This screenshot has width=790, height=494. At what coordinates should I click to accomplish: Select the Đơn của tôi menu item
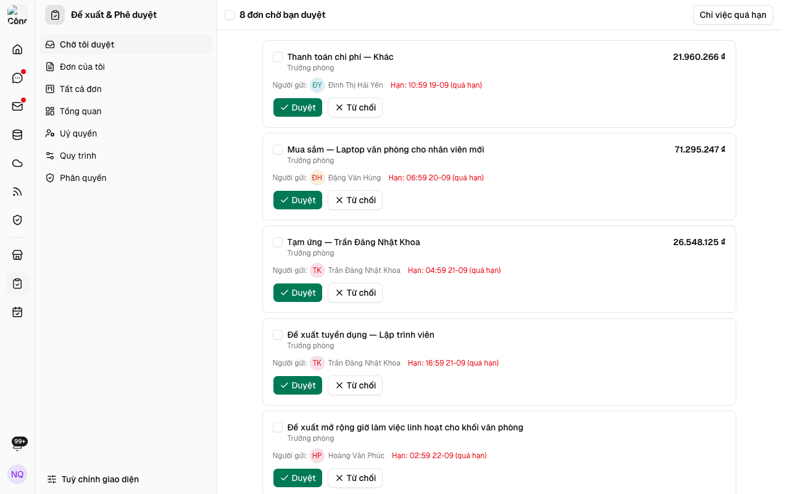pos(126,67)
